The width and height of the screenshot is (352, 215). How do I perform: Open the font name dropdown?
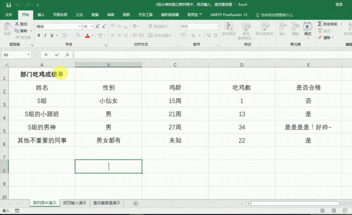point(80,26)
